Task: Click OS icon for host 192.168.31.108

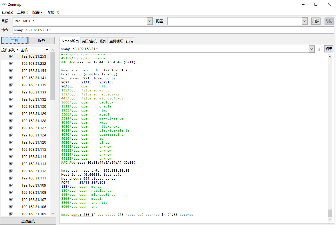Action: point(11,192)
